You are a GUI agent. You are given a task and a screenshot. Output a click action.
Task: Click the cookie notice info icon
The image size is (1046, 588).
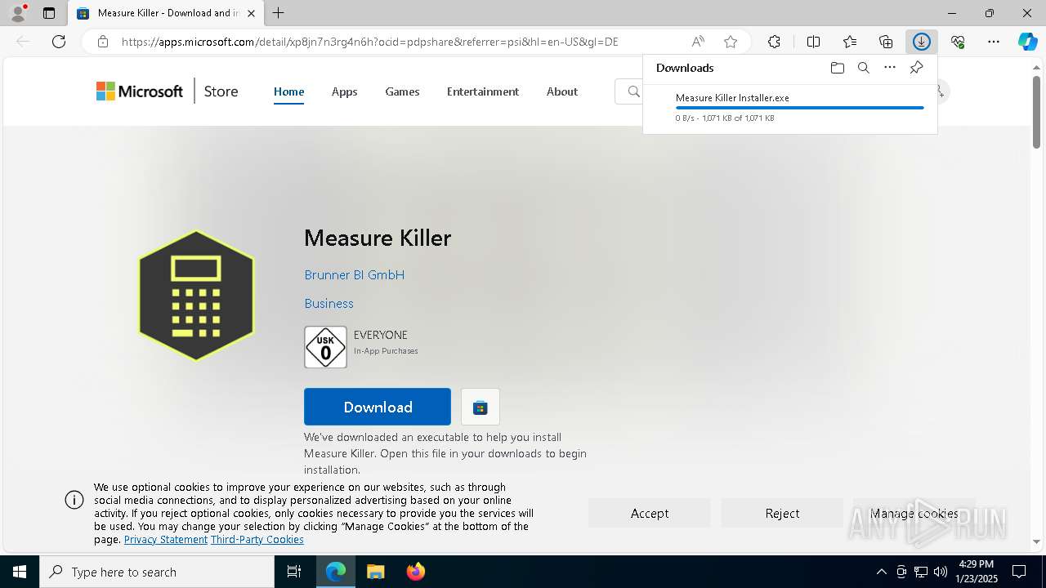[74, 500]
